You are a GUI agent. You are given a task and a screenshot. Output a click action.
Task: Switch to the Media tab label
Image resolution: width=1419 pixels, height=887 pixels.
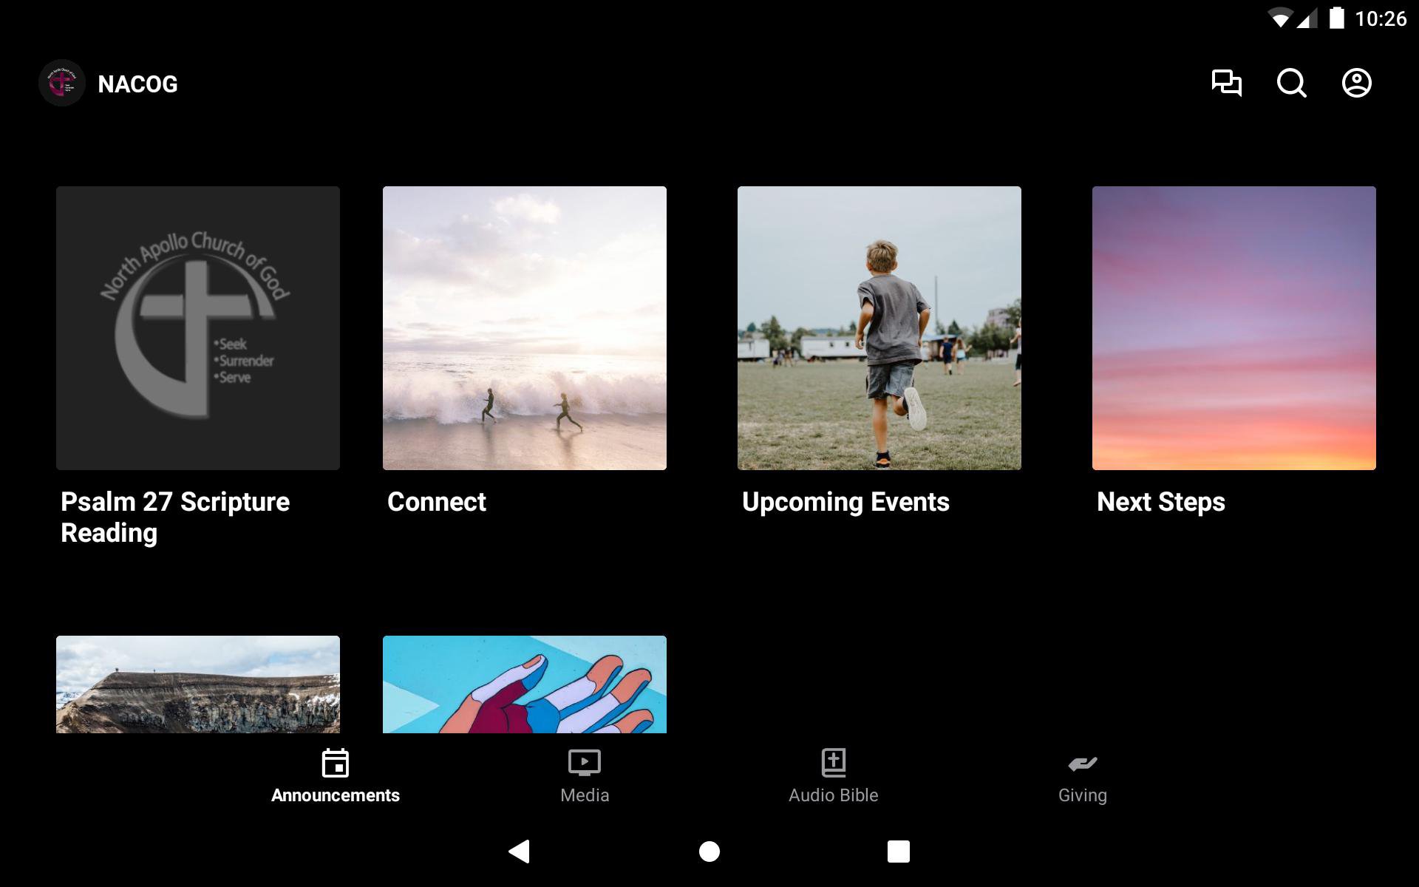584,795
